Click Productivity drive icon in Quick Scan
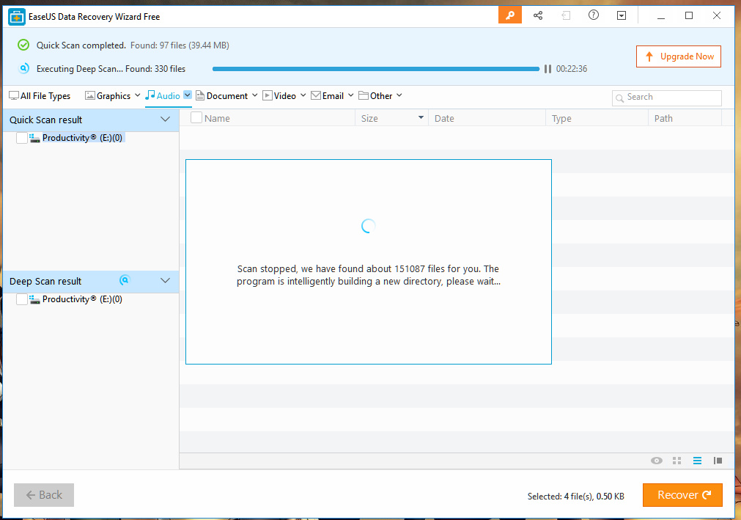This screenshot has width=741, height=520. tap(34, 138)
